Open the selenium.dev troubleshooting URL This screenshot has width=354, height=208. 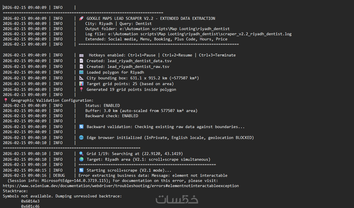tap(121, 186)
